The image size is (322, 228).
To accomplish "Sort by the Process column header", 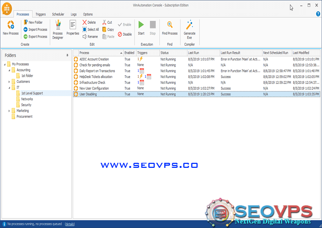I will point(101,53).
